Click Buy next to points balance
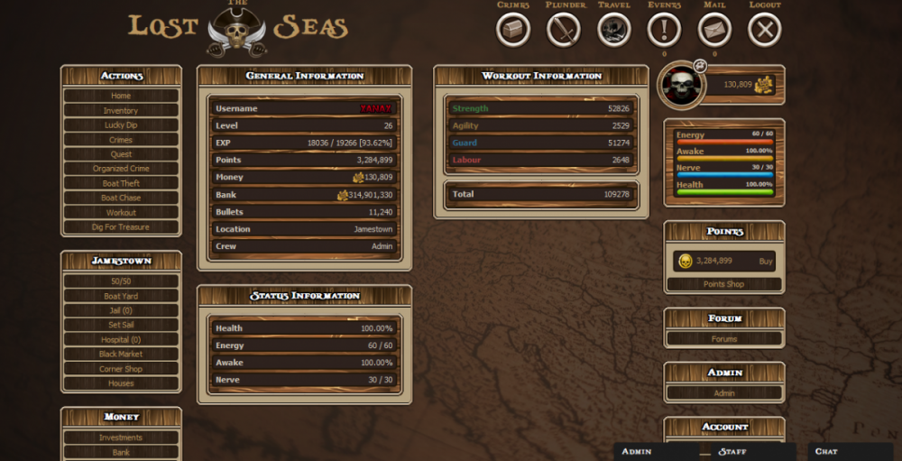 [765, 261]
